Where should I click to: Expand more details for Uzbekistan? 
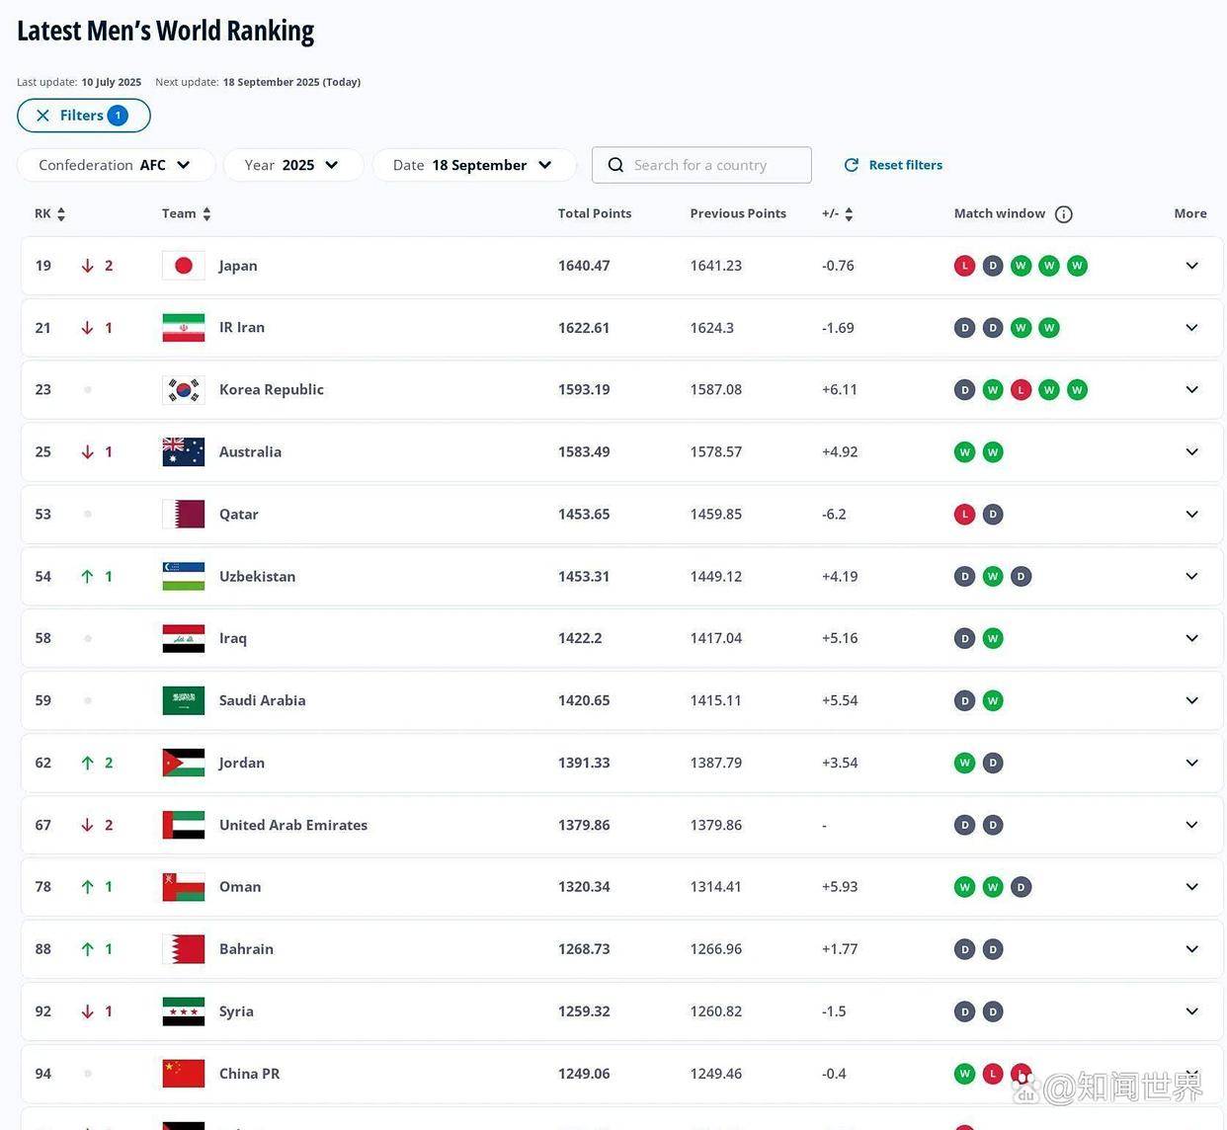[1191, 576]
